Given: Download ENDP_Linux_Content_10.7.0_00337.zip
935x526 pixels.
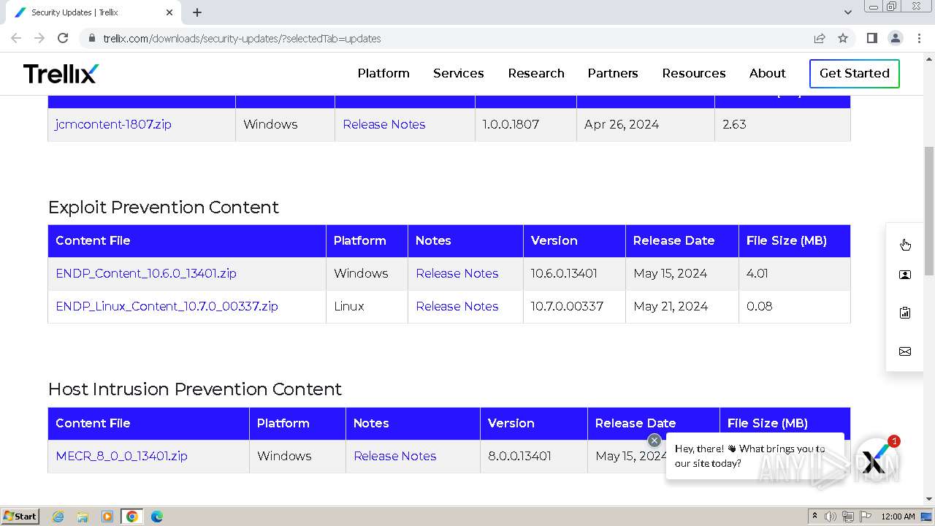Looking at the screenshot, I should pos(167,306).
